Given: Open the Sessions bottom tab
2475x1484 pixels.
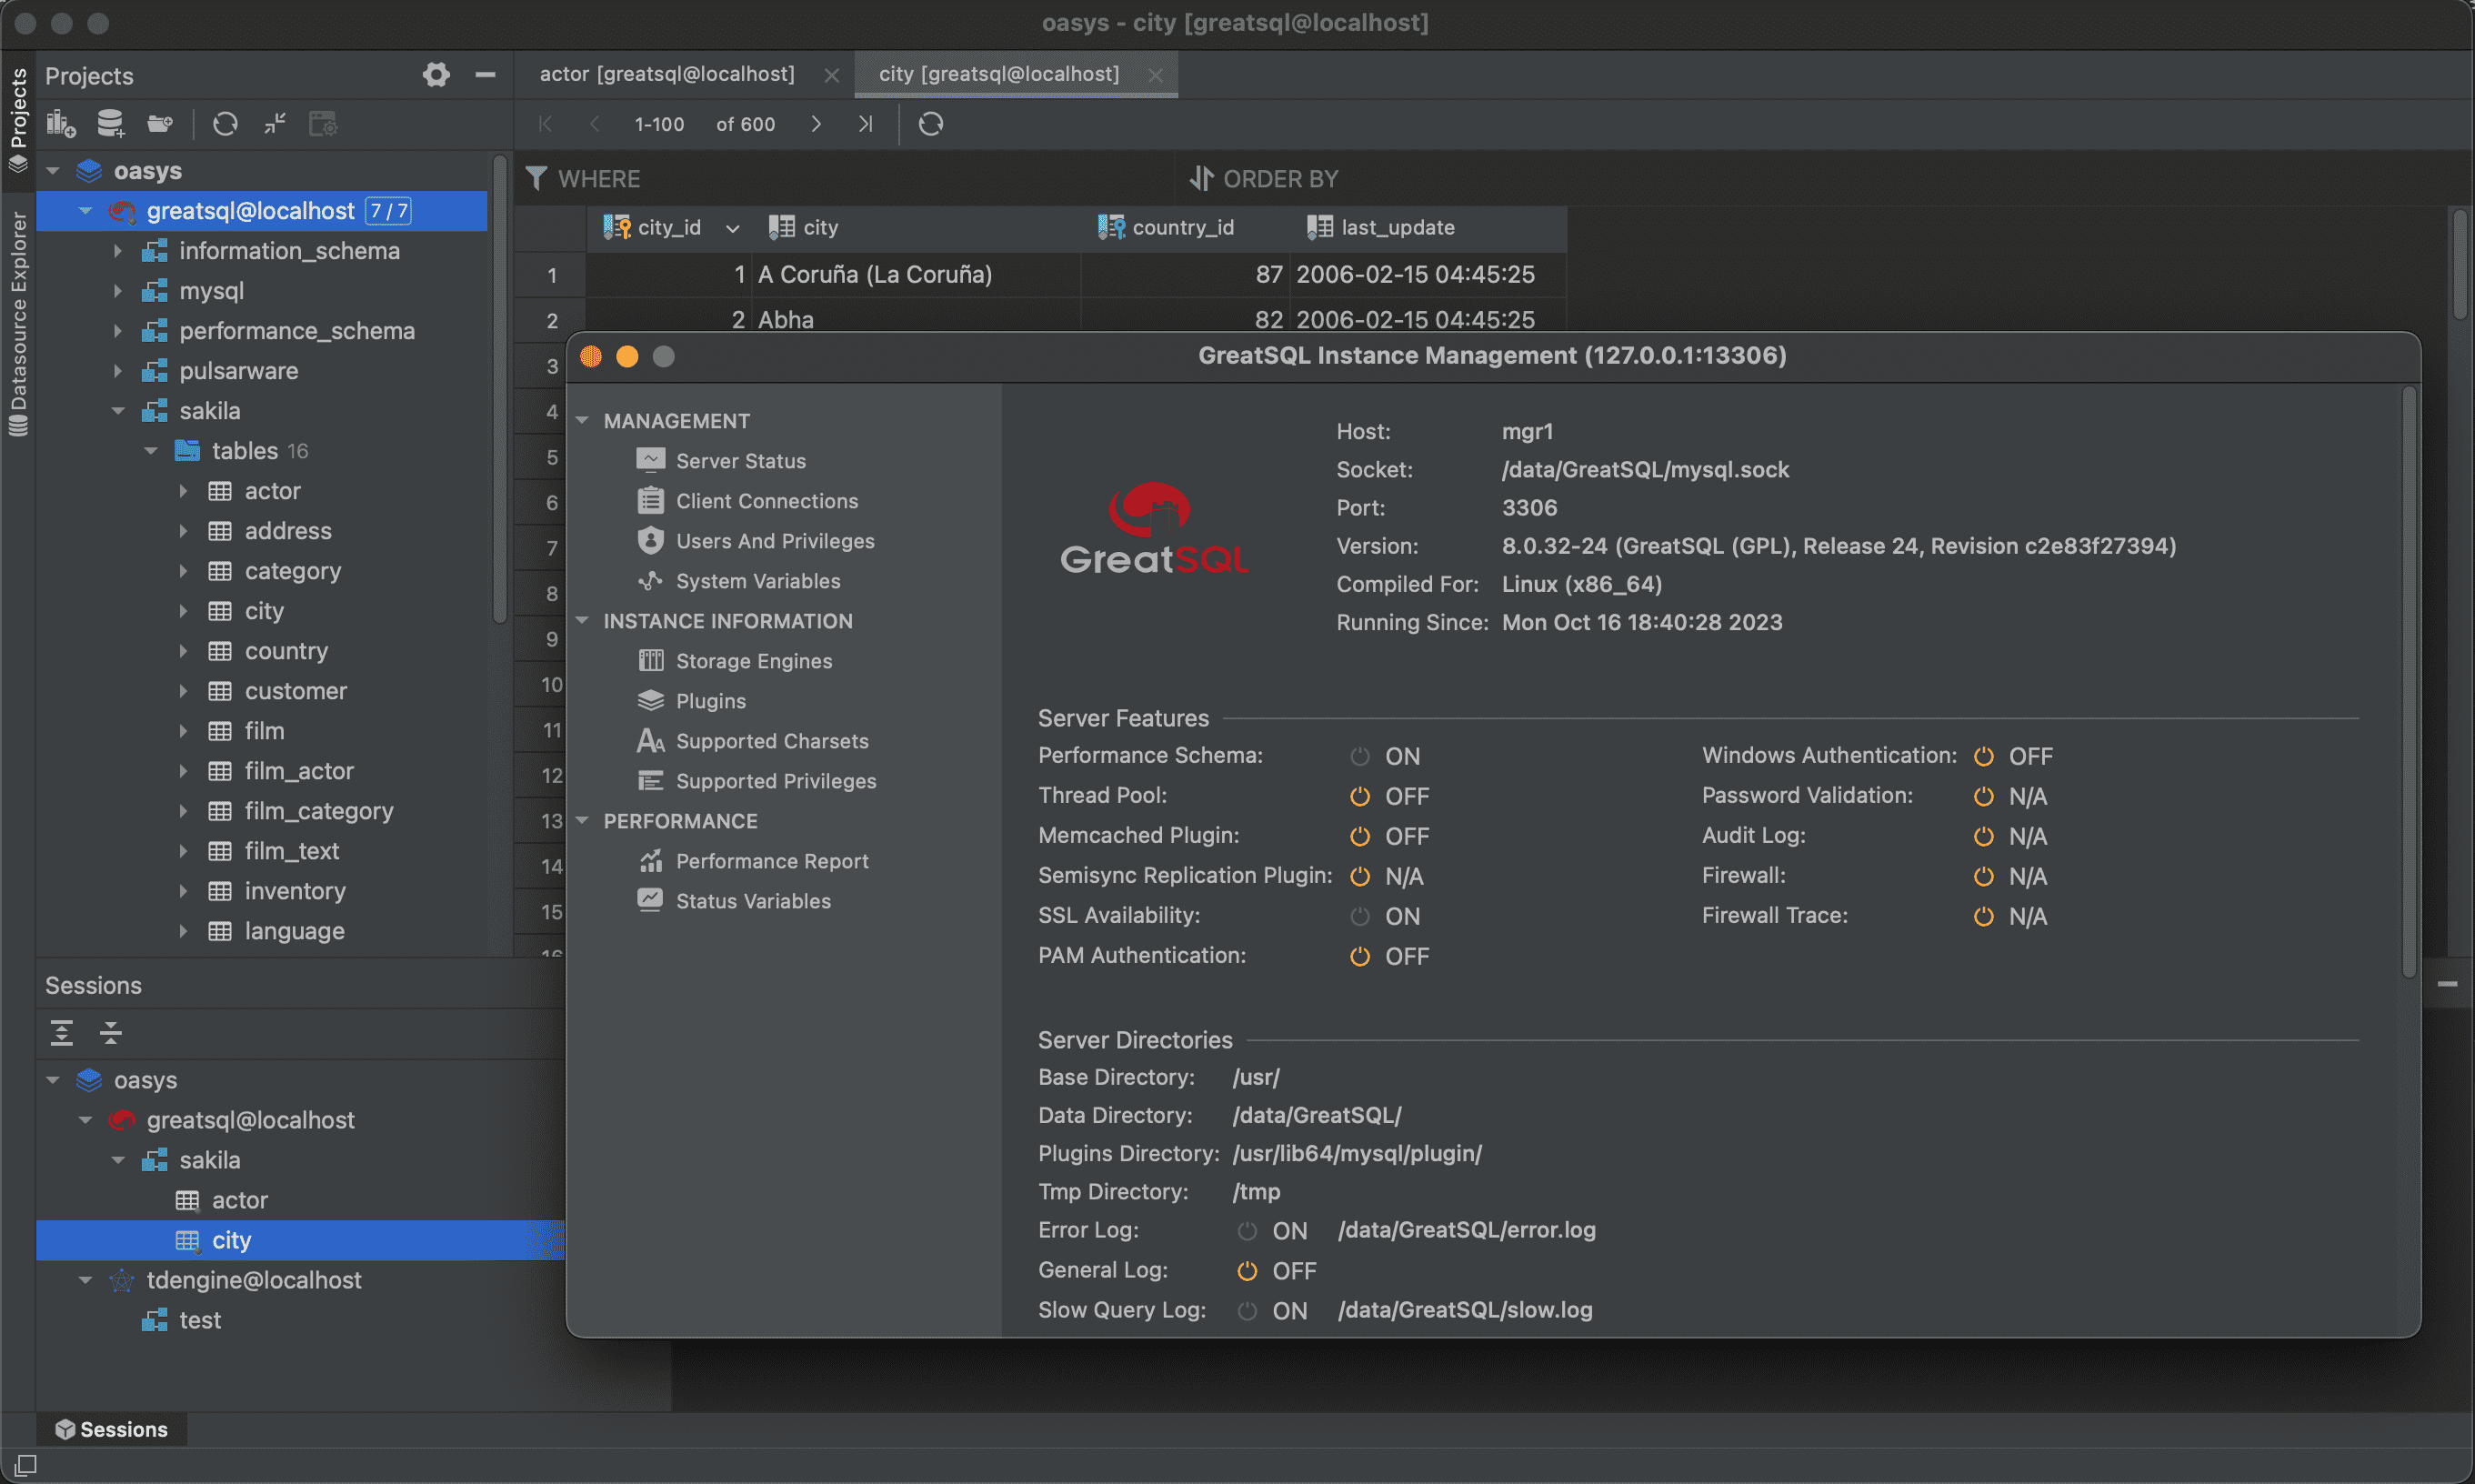Looking at the screenshot, I should coord(112,1429).
